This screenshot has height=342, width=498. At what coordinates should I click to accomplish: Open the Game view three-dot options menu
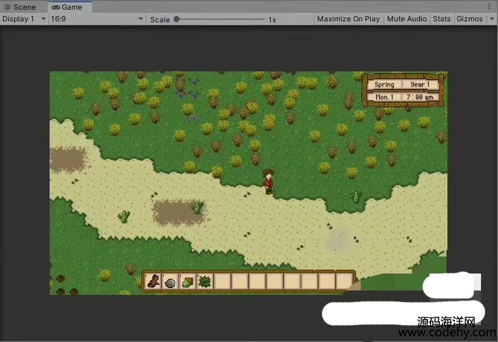pos(489,6)
